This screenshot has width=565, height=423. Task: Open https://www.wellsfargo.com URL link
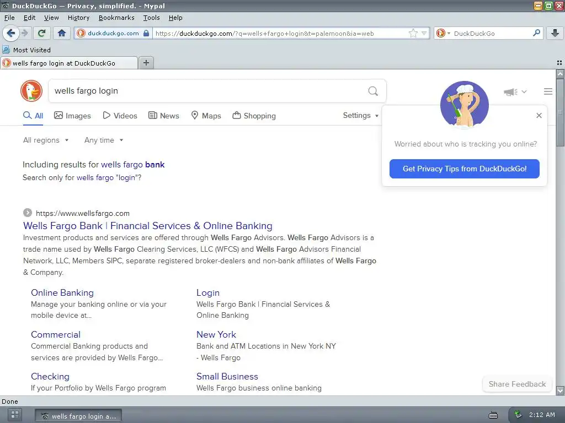point(83,213)
